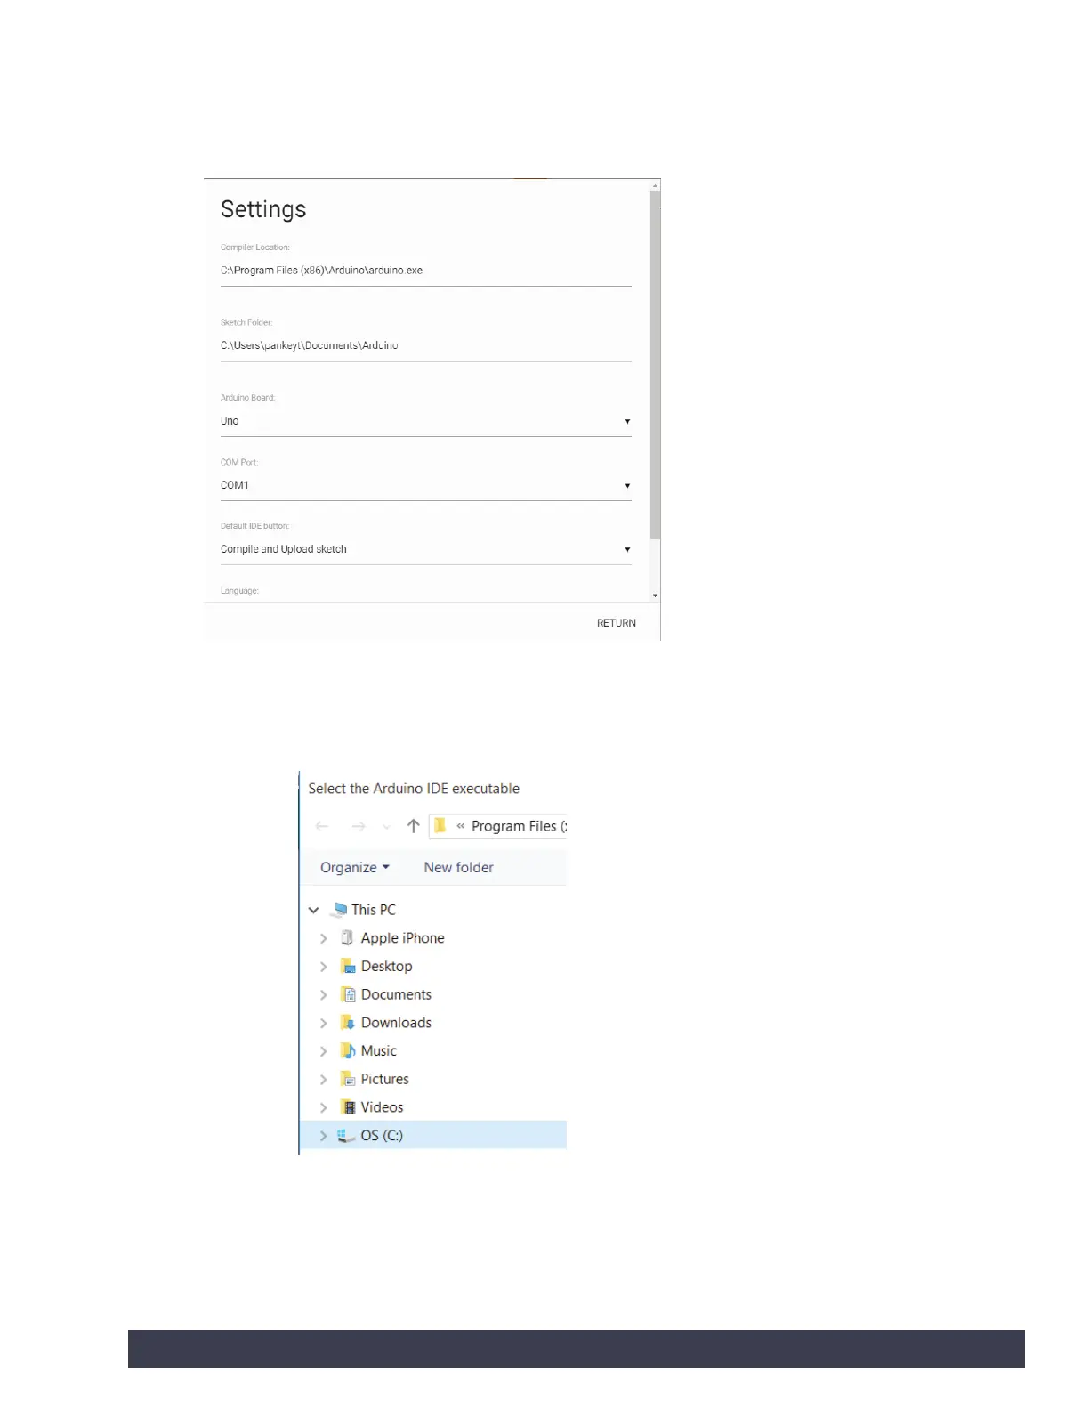The image size is (1089, 1410).
Task: Expand the Documents tree node
Action: pyautogui.click(x=324, y=995)
